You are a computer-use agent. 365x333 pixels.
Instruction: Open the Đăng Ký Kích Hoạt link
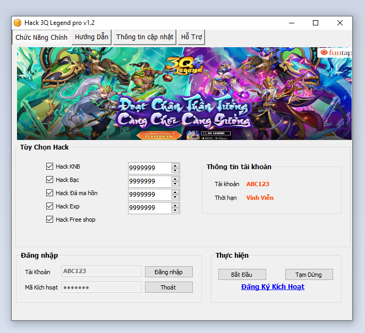tap(273, 287)
